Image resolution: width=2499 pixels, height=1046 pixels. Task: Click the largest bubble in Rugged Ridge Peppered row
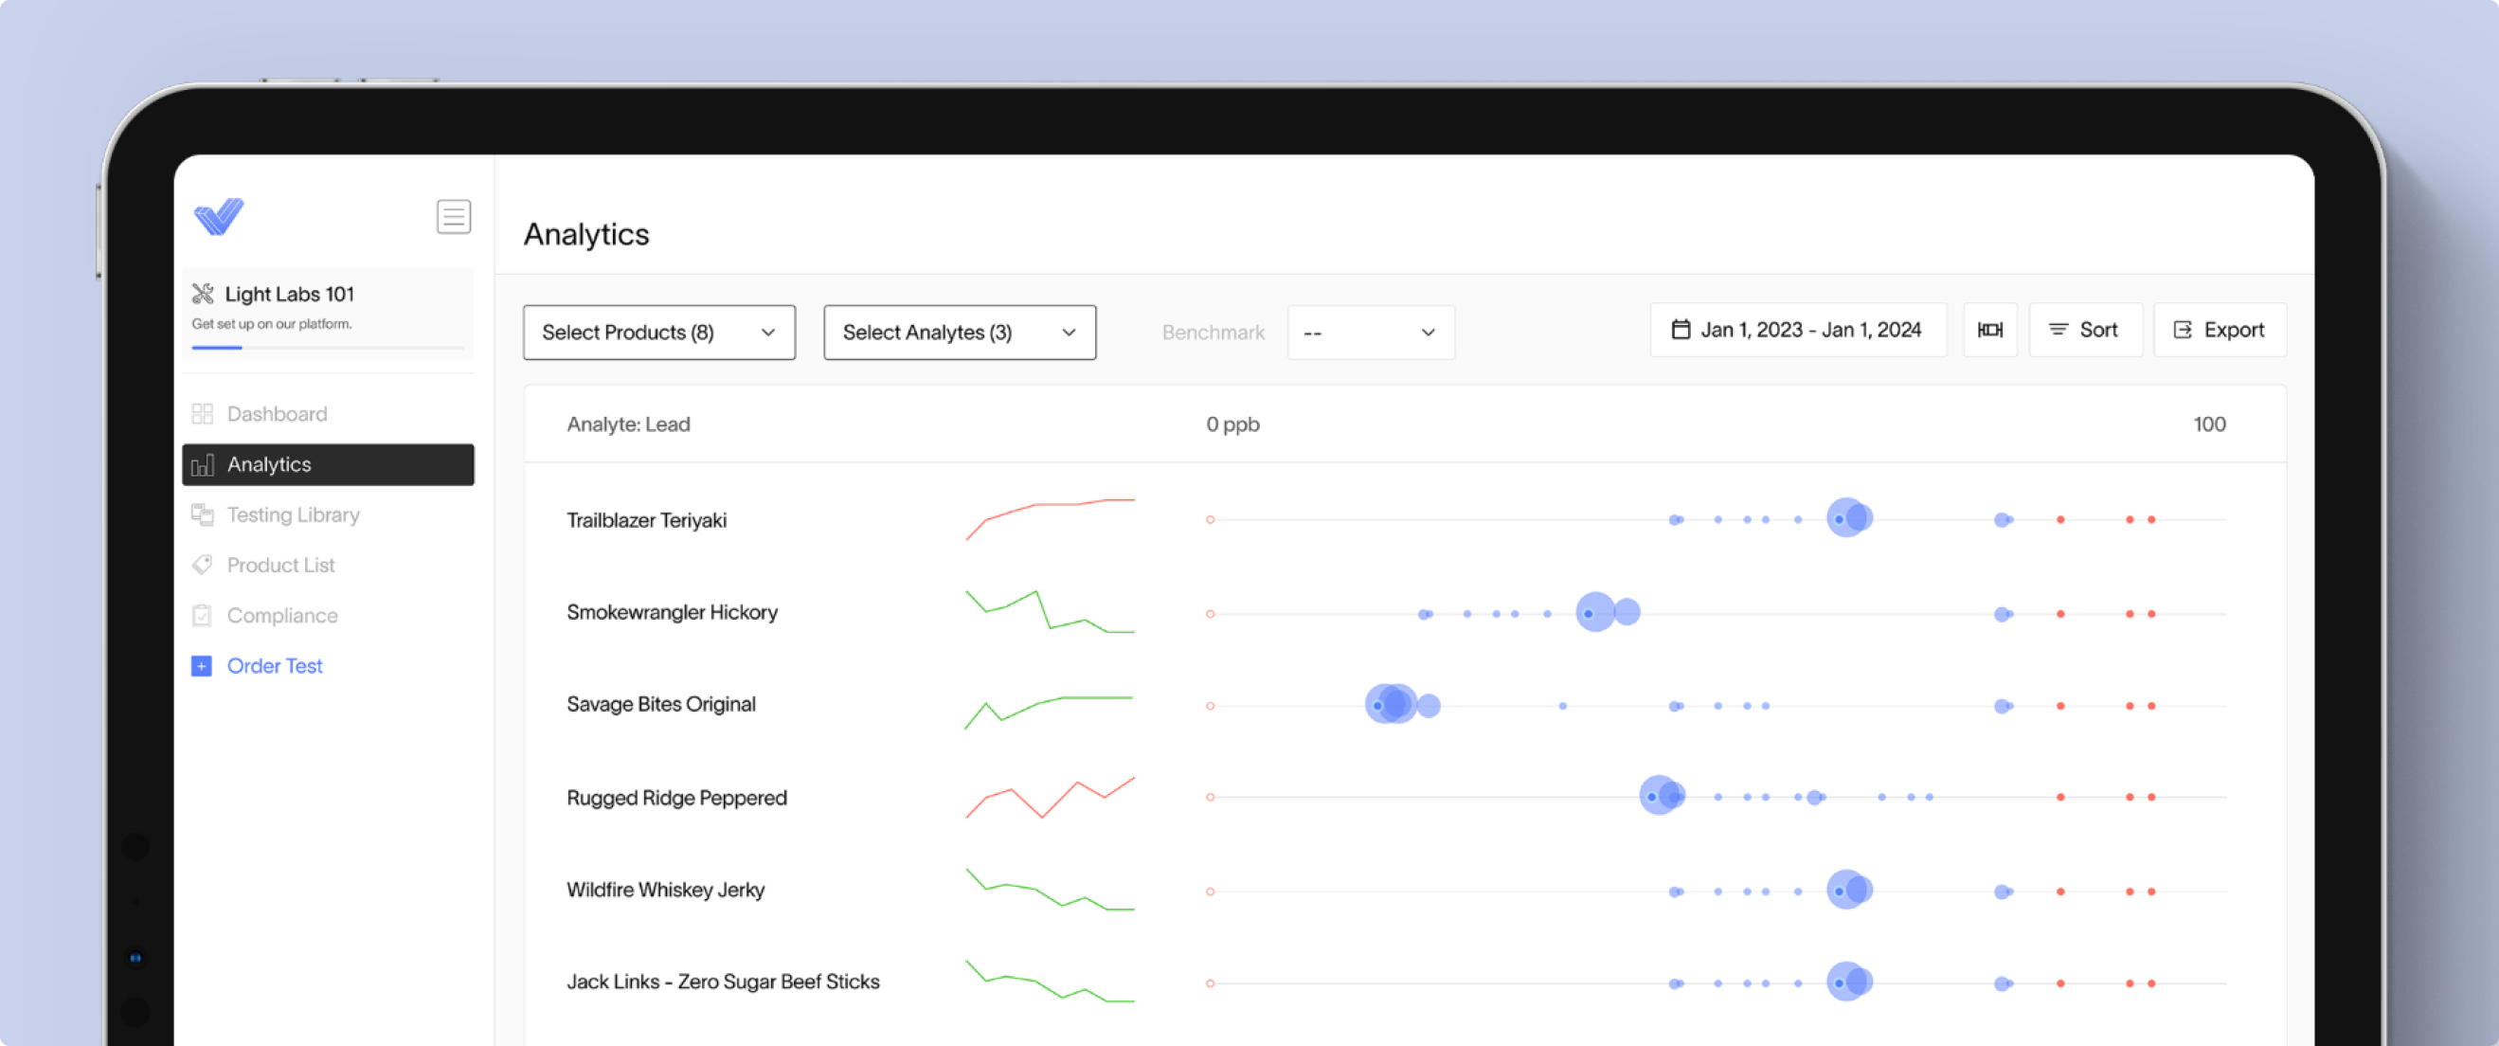tap(1659, 796)
